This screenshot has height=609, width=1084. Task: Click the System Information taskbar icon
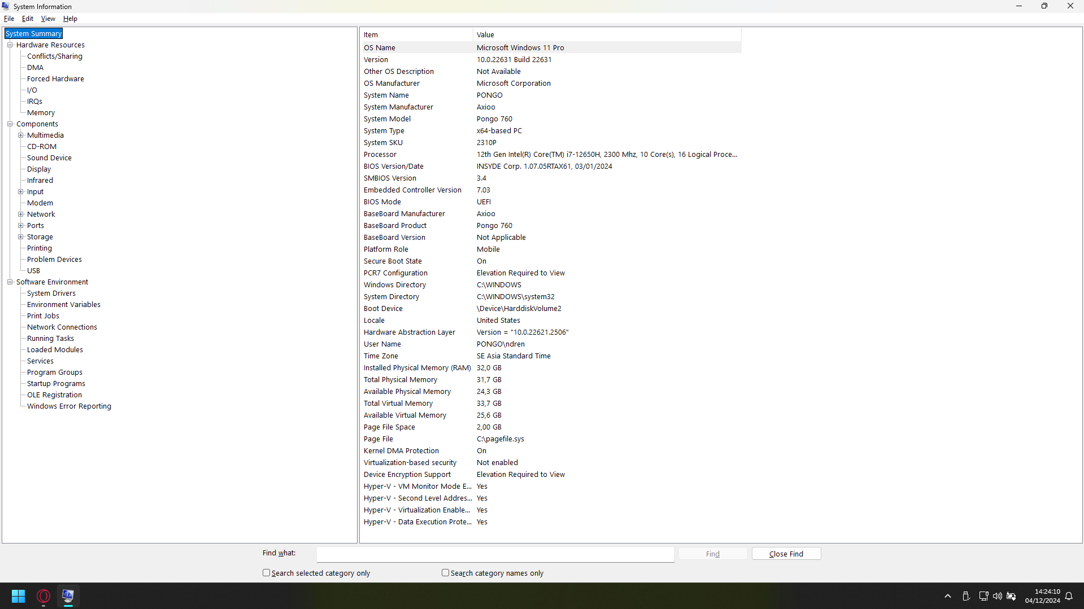(68, 596)
